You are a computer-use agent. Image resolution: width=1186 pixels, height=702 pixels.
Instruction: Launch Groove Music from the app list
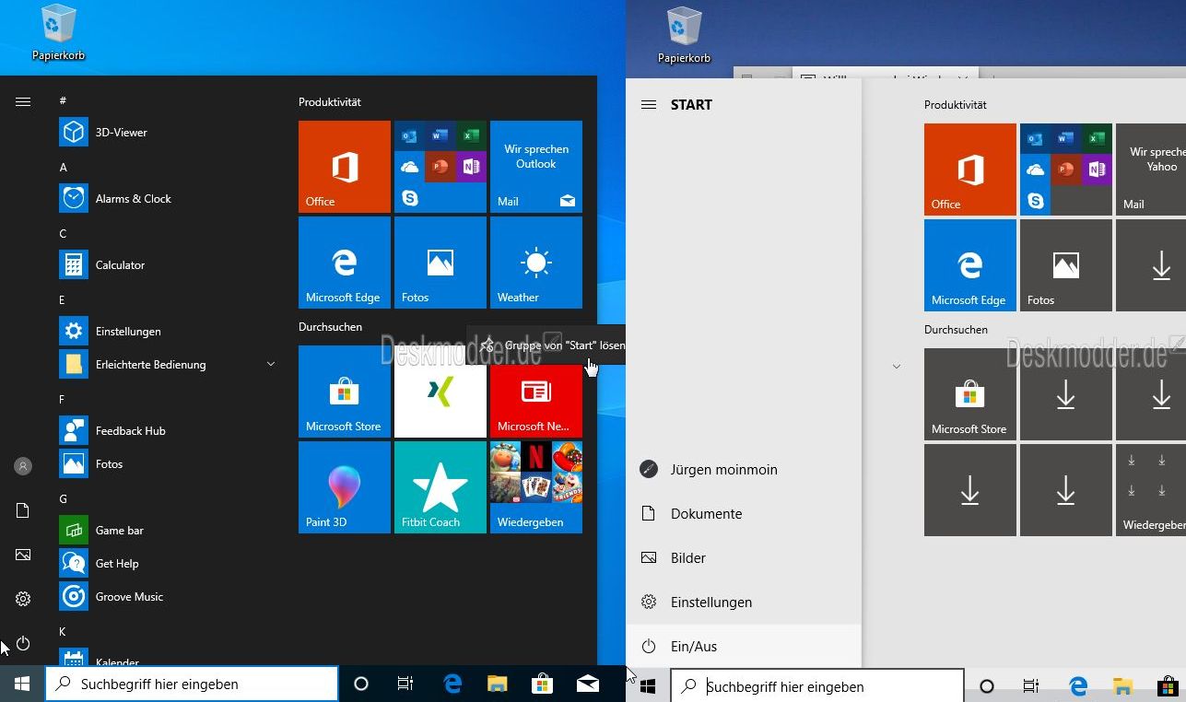tap(166, 596)
